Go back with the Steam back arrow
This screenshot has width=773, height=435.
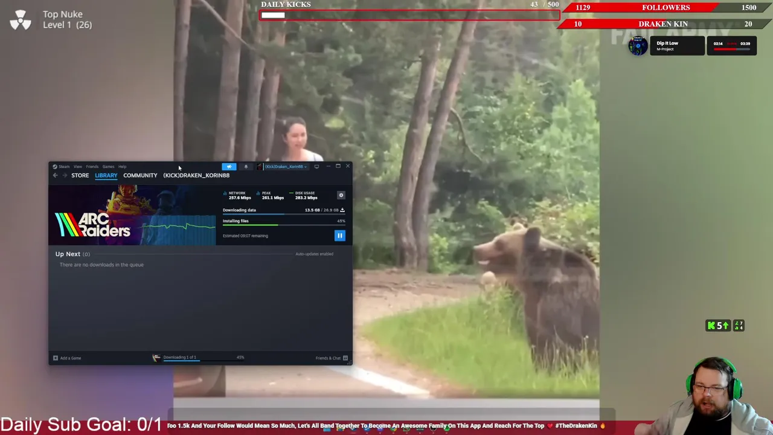pyautogui.click(x=55, y=175)
